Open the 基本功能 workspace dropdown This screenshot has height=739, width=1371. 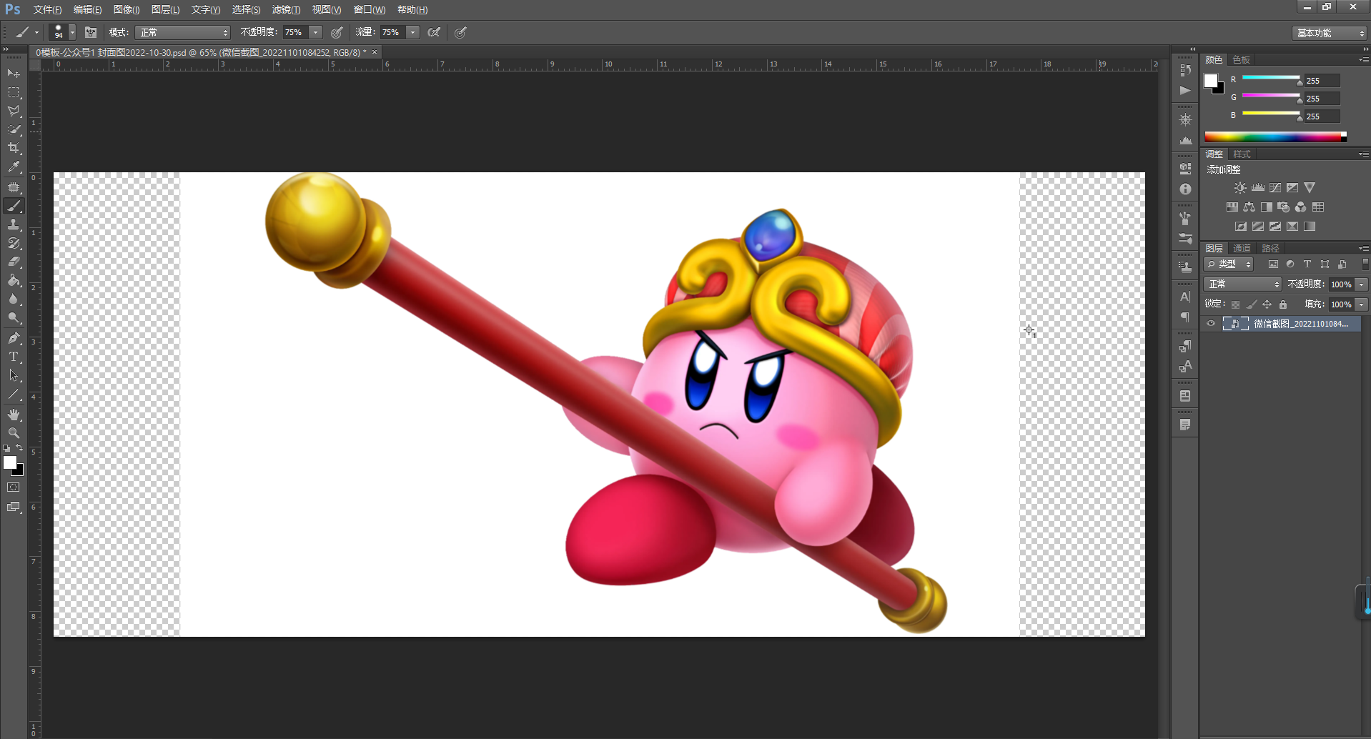coord(1329,33)
